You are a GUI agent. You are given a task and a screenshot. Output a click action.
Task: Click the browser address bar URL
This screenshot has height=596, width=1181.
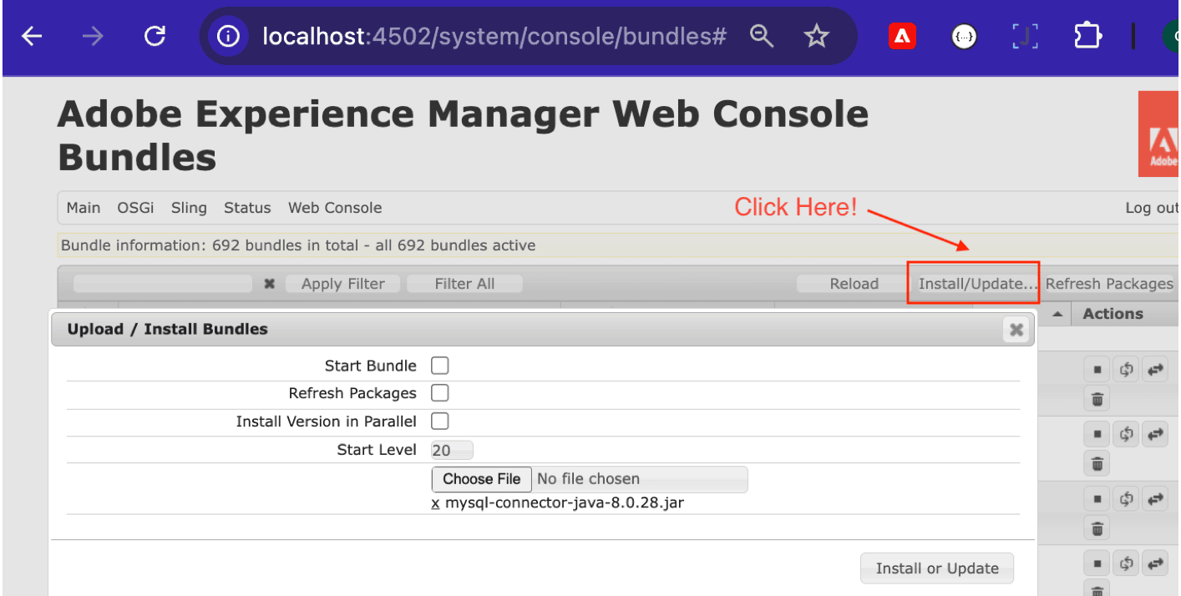point(494,36)
